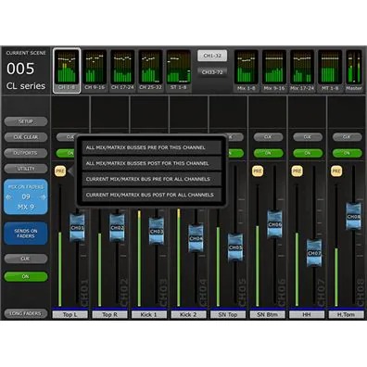
Task: Toggle CUE on the HH channel
Action: (x=308, y=137)
